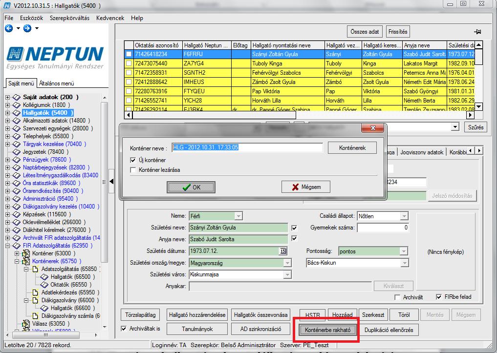Click the Összes adat button
The width and height of the screenshot is (497, 353).
click(x=365, y=32)
